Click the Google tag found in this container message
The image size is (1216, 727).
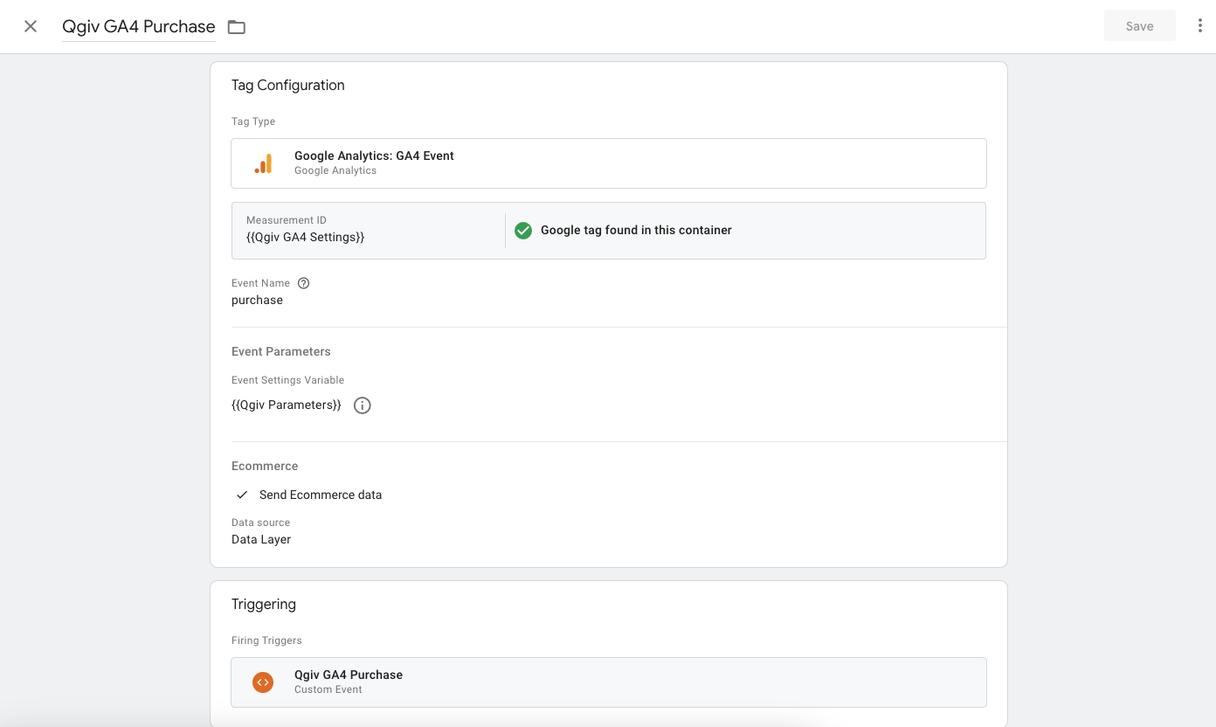coord(636,231)
